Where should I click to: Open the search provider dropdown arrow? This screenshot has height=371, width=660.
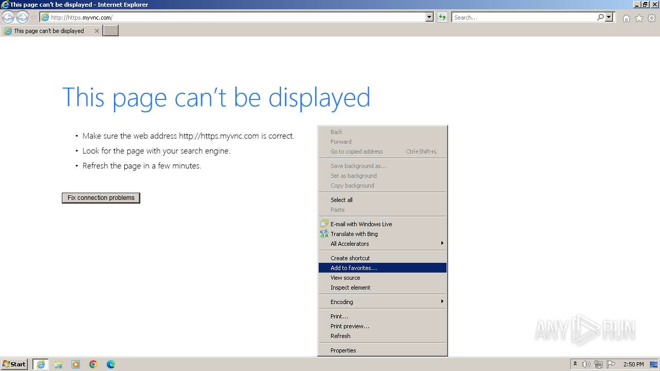tap(609, 18)
